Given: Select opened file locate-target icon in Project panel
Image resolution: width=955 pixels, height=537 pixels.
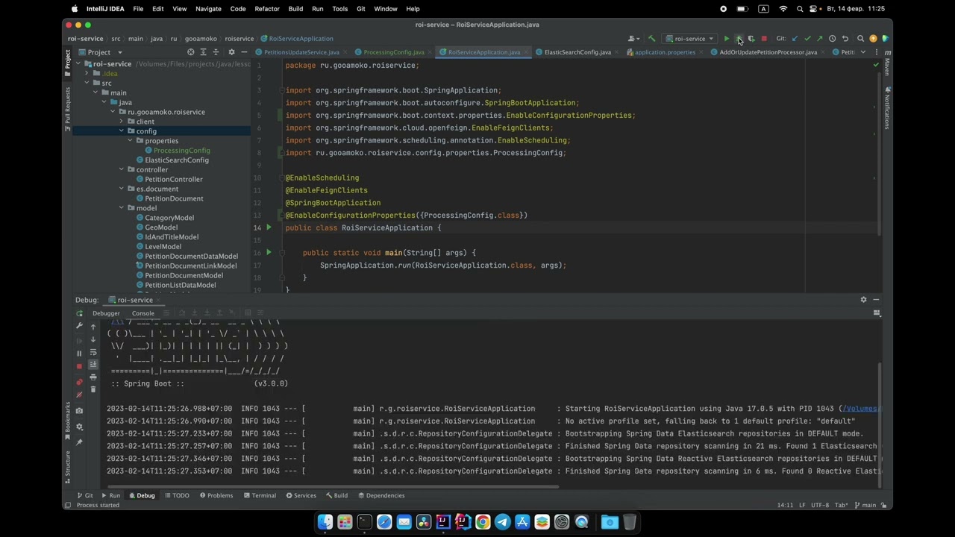Looking at the screenshot, I should (191, 52).
